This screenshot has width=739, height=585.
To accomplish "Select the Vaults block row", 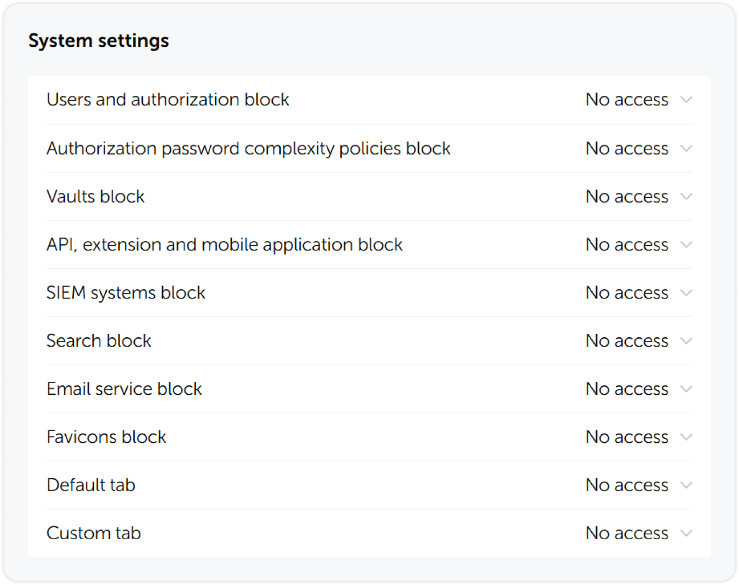I will tap(95, 196).
